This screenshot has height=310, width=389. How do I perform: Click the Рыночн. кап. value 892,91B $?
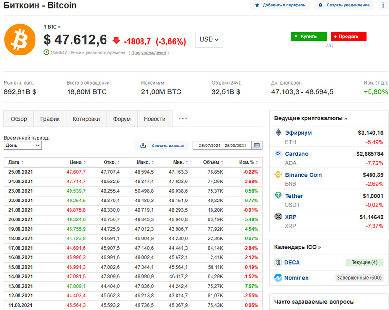20,92
